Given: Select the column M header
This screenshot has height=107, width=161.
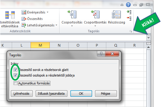Looking at the screenshot, I should 40,45.
